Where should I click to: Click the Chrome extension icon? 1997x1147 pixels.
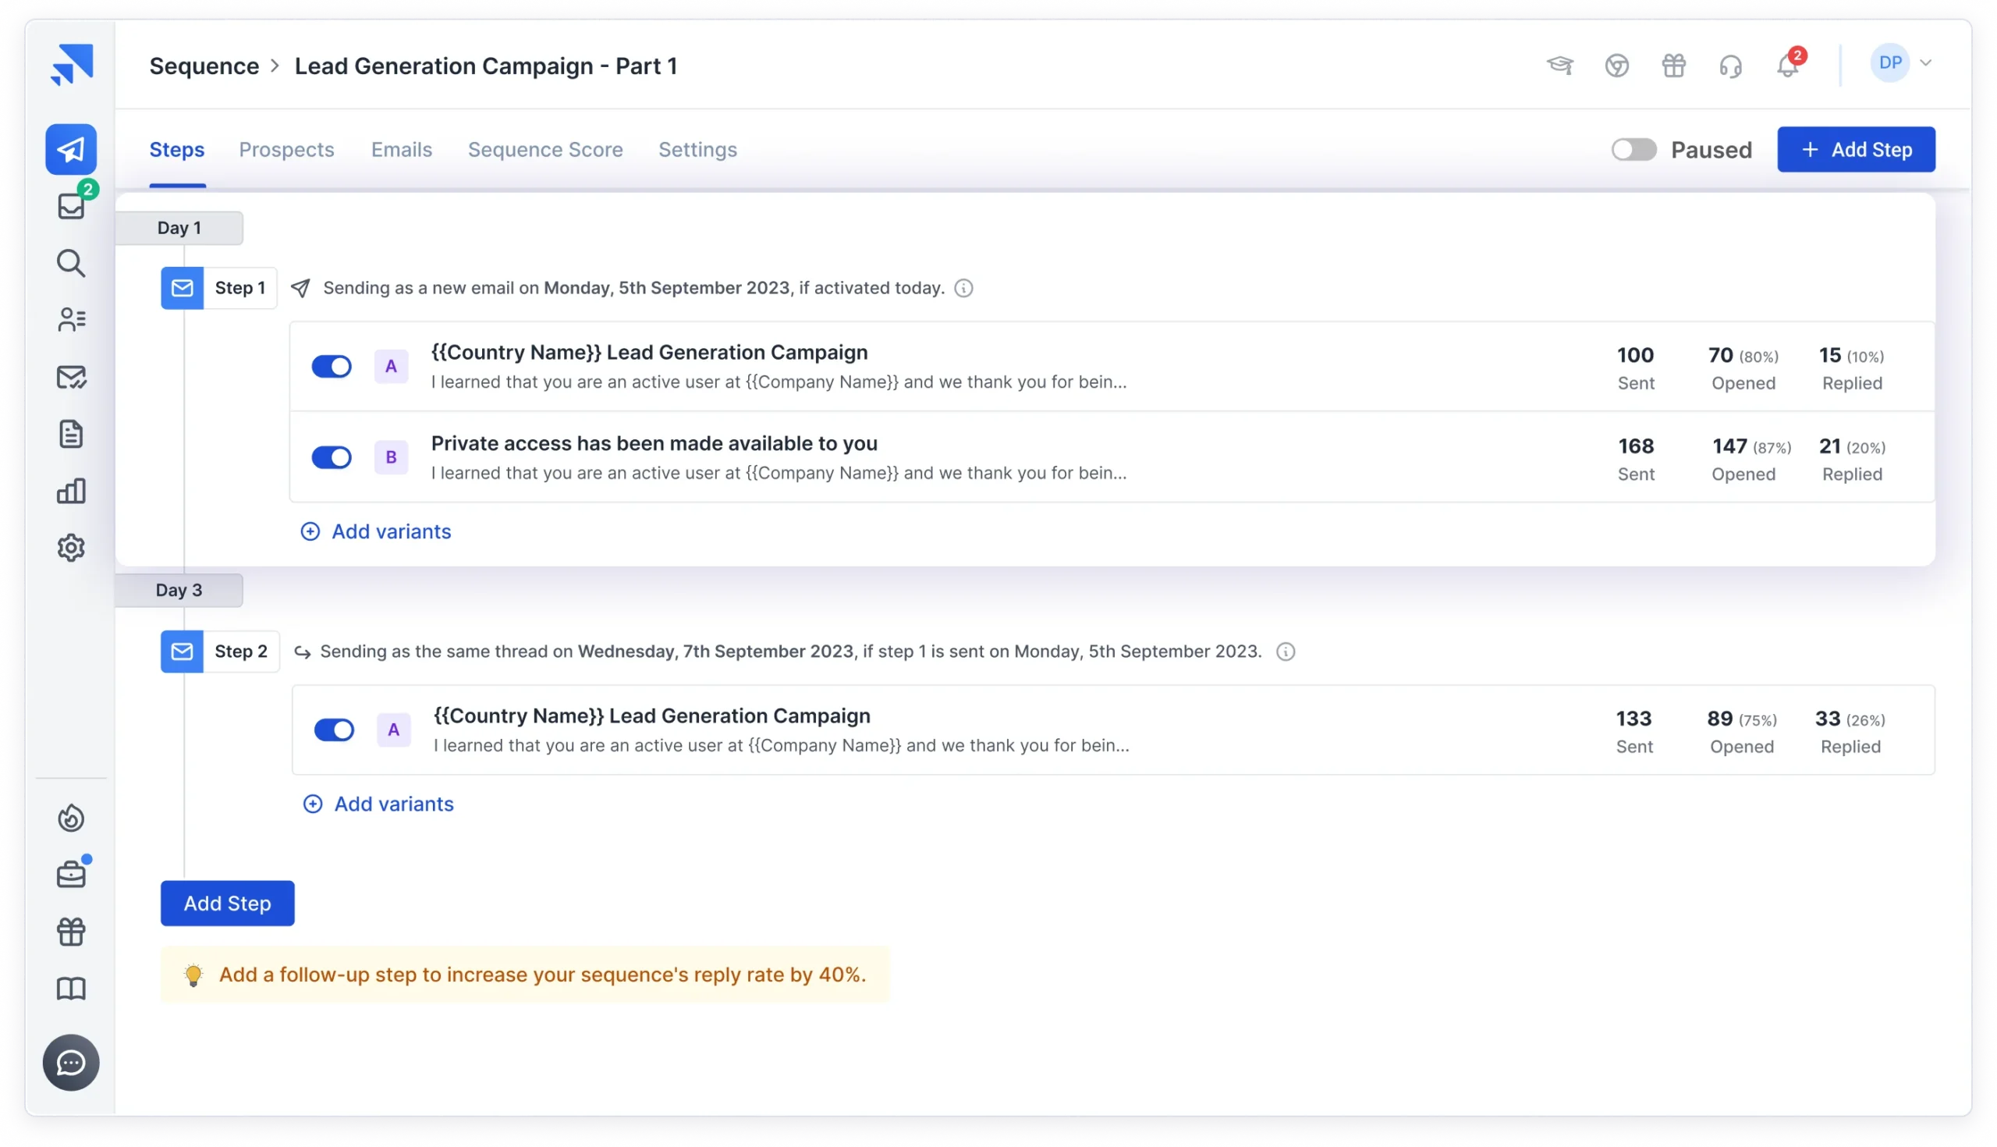1617,66
